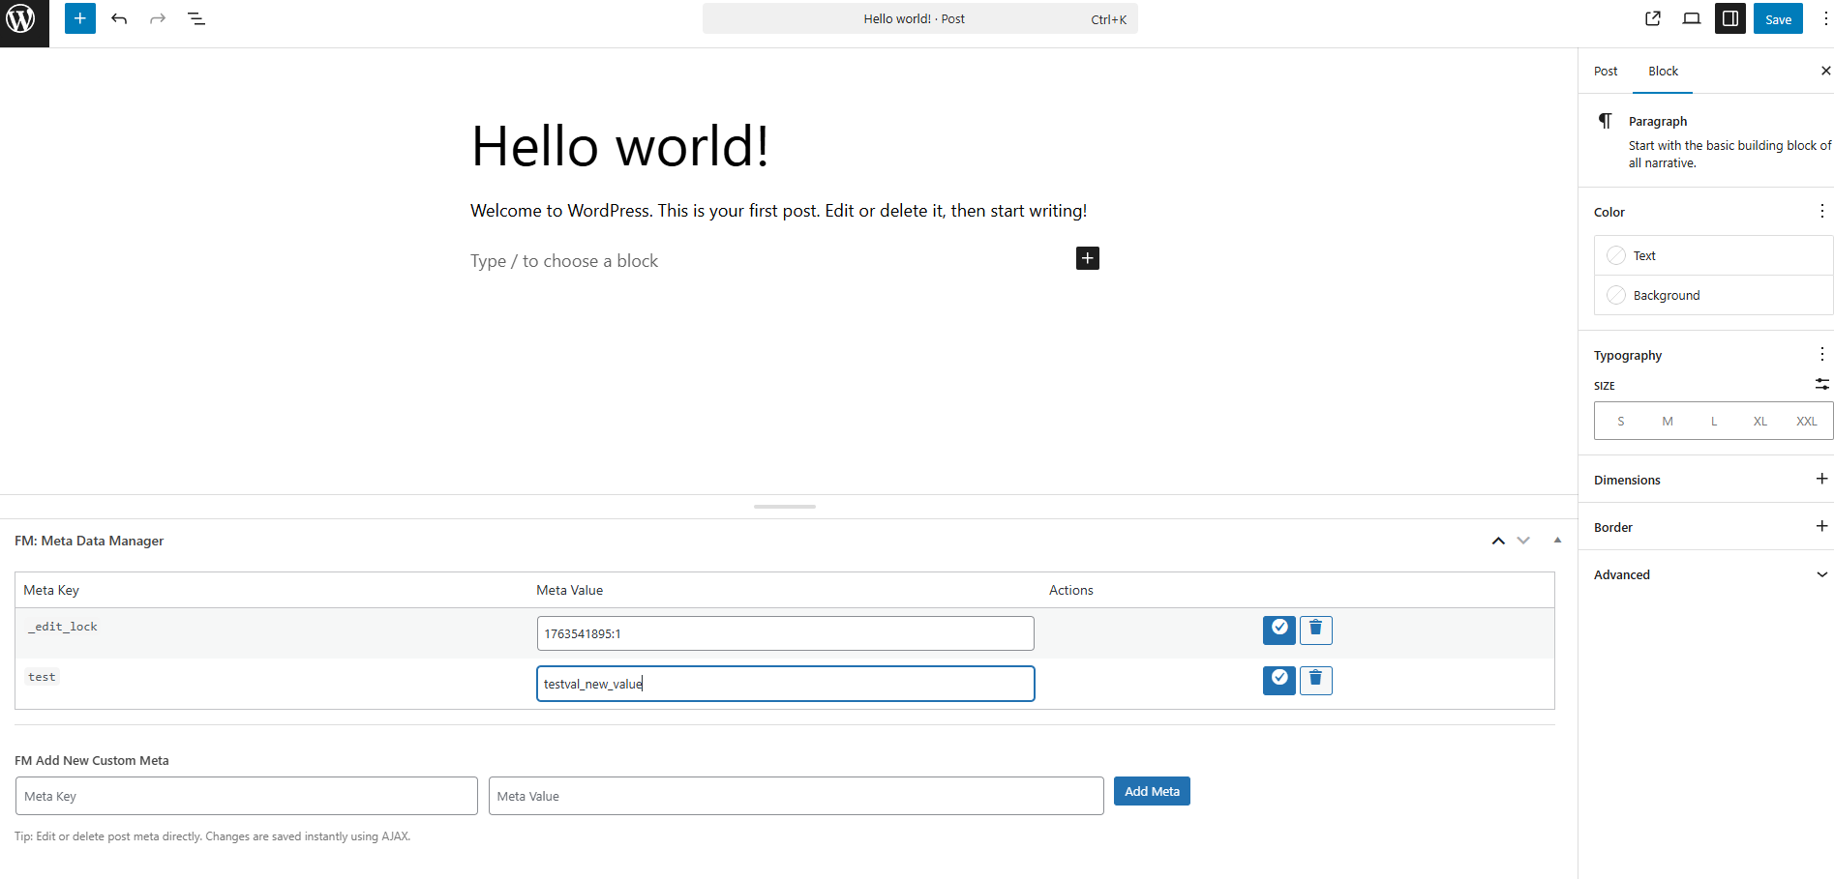Select the XL font size
The height and width of the screenshot is (879, 1834).
click(1759, 421)
